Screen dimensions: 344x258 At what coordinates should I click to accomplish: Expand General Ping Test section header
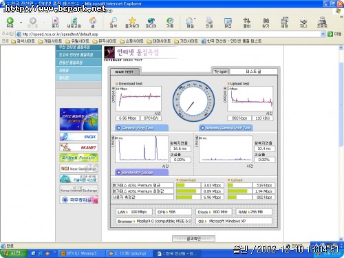(142, 128)
